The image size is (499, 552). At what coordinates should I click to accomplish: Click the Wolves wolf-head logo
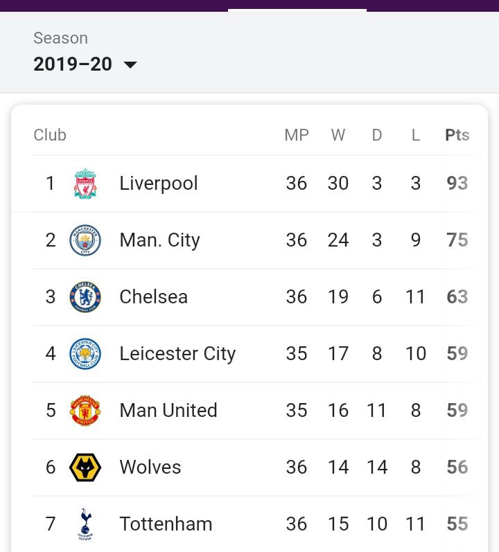pos(85,468)
